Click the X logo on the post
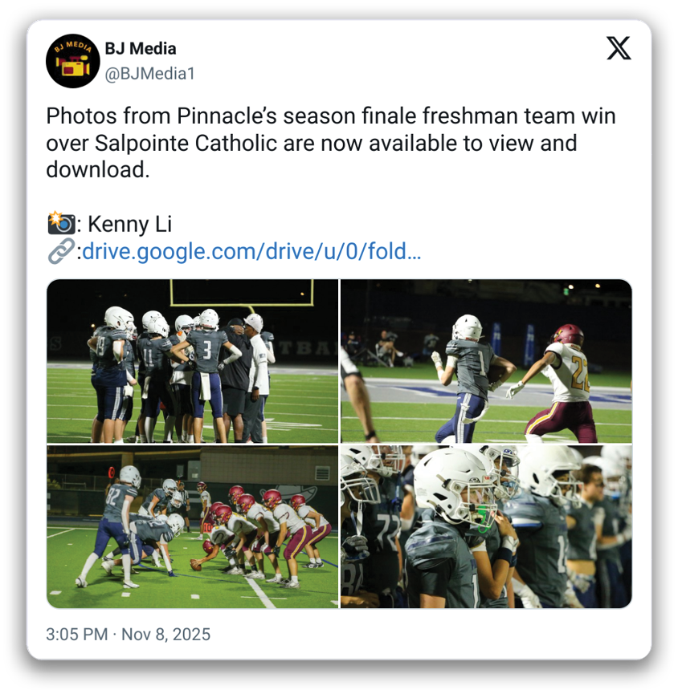The image size is (678, 694). click(x=619, y=48)
